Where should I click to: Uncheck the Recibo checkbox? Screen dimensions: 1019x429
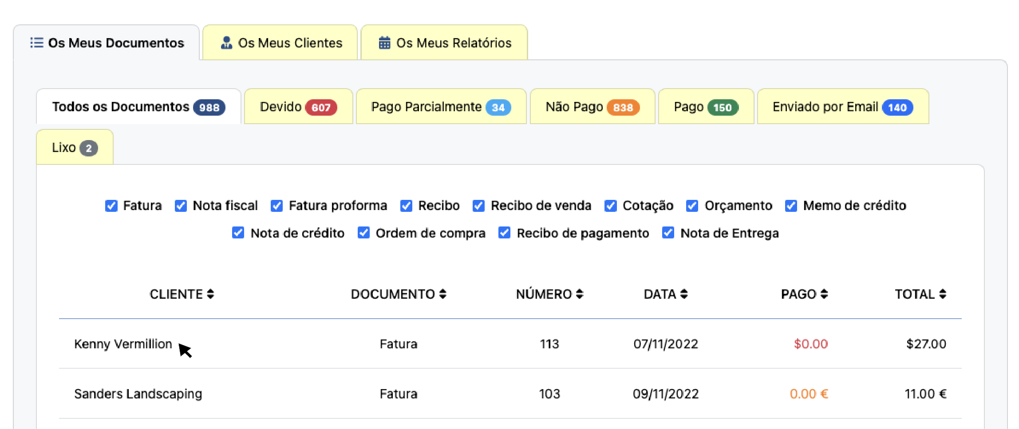(x=406, y=206)
